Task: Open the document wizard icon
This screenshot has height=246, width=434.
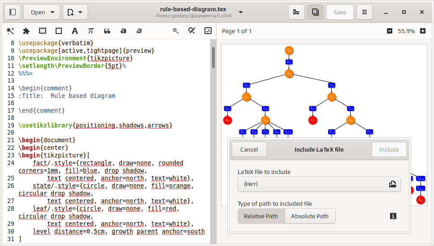Action: (10, 31)
